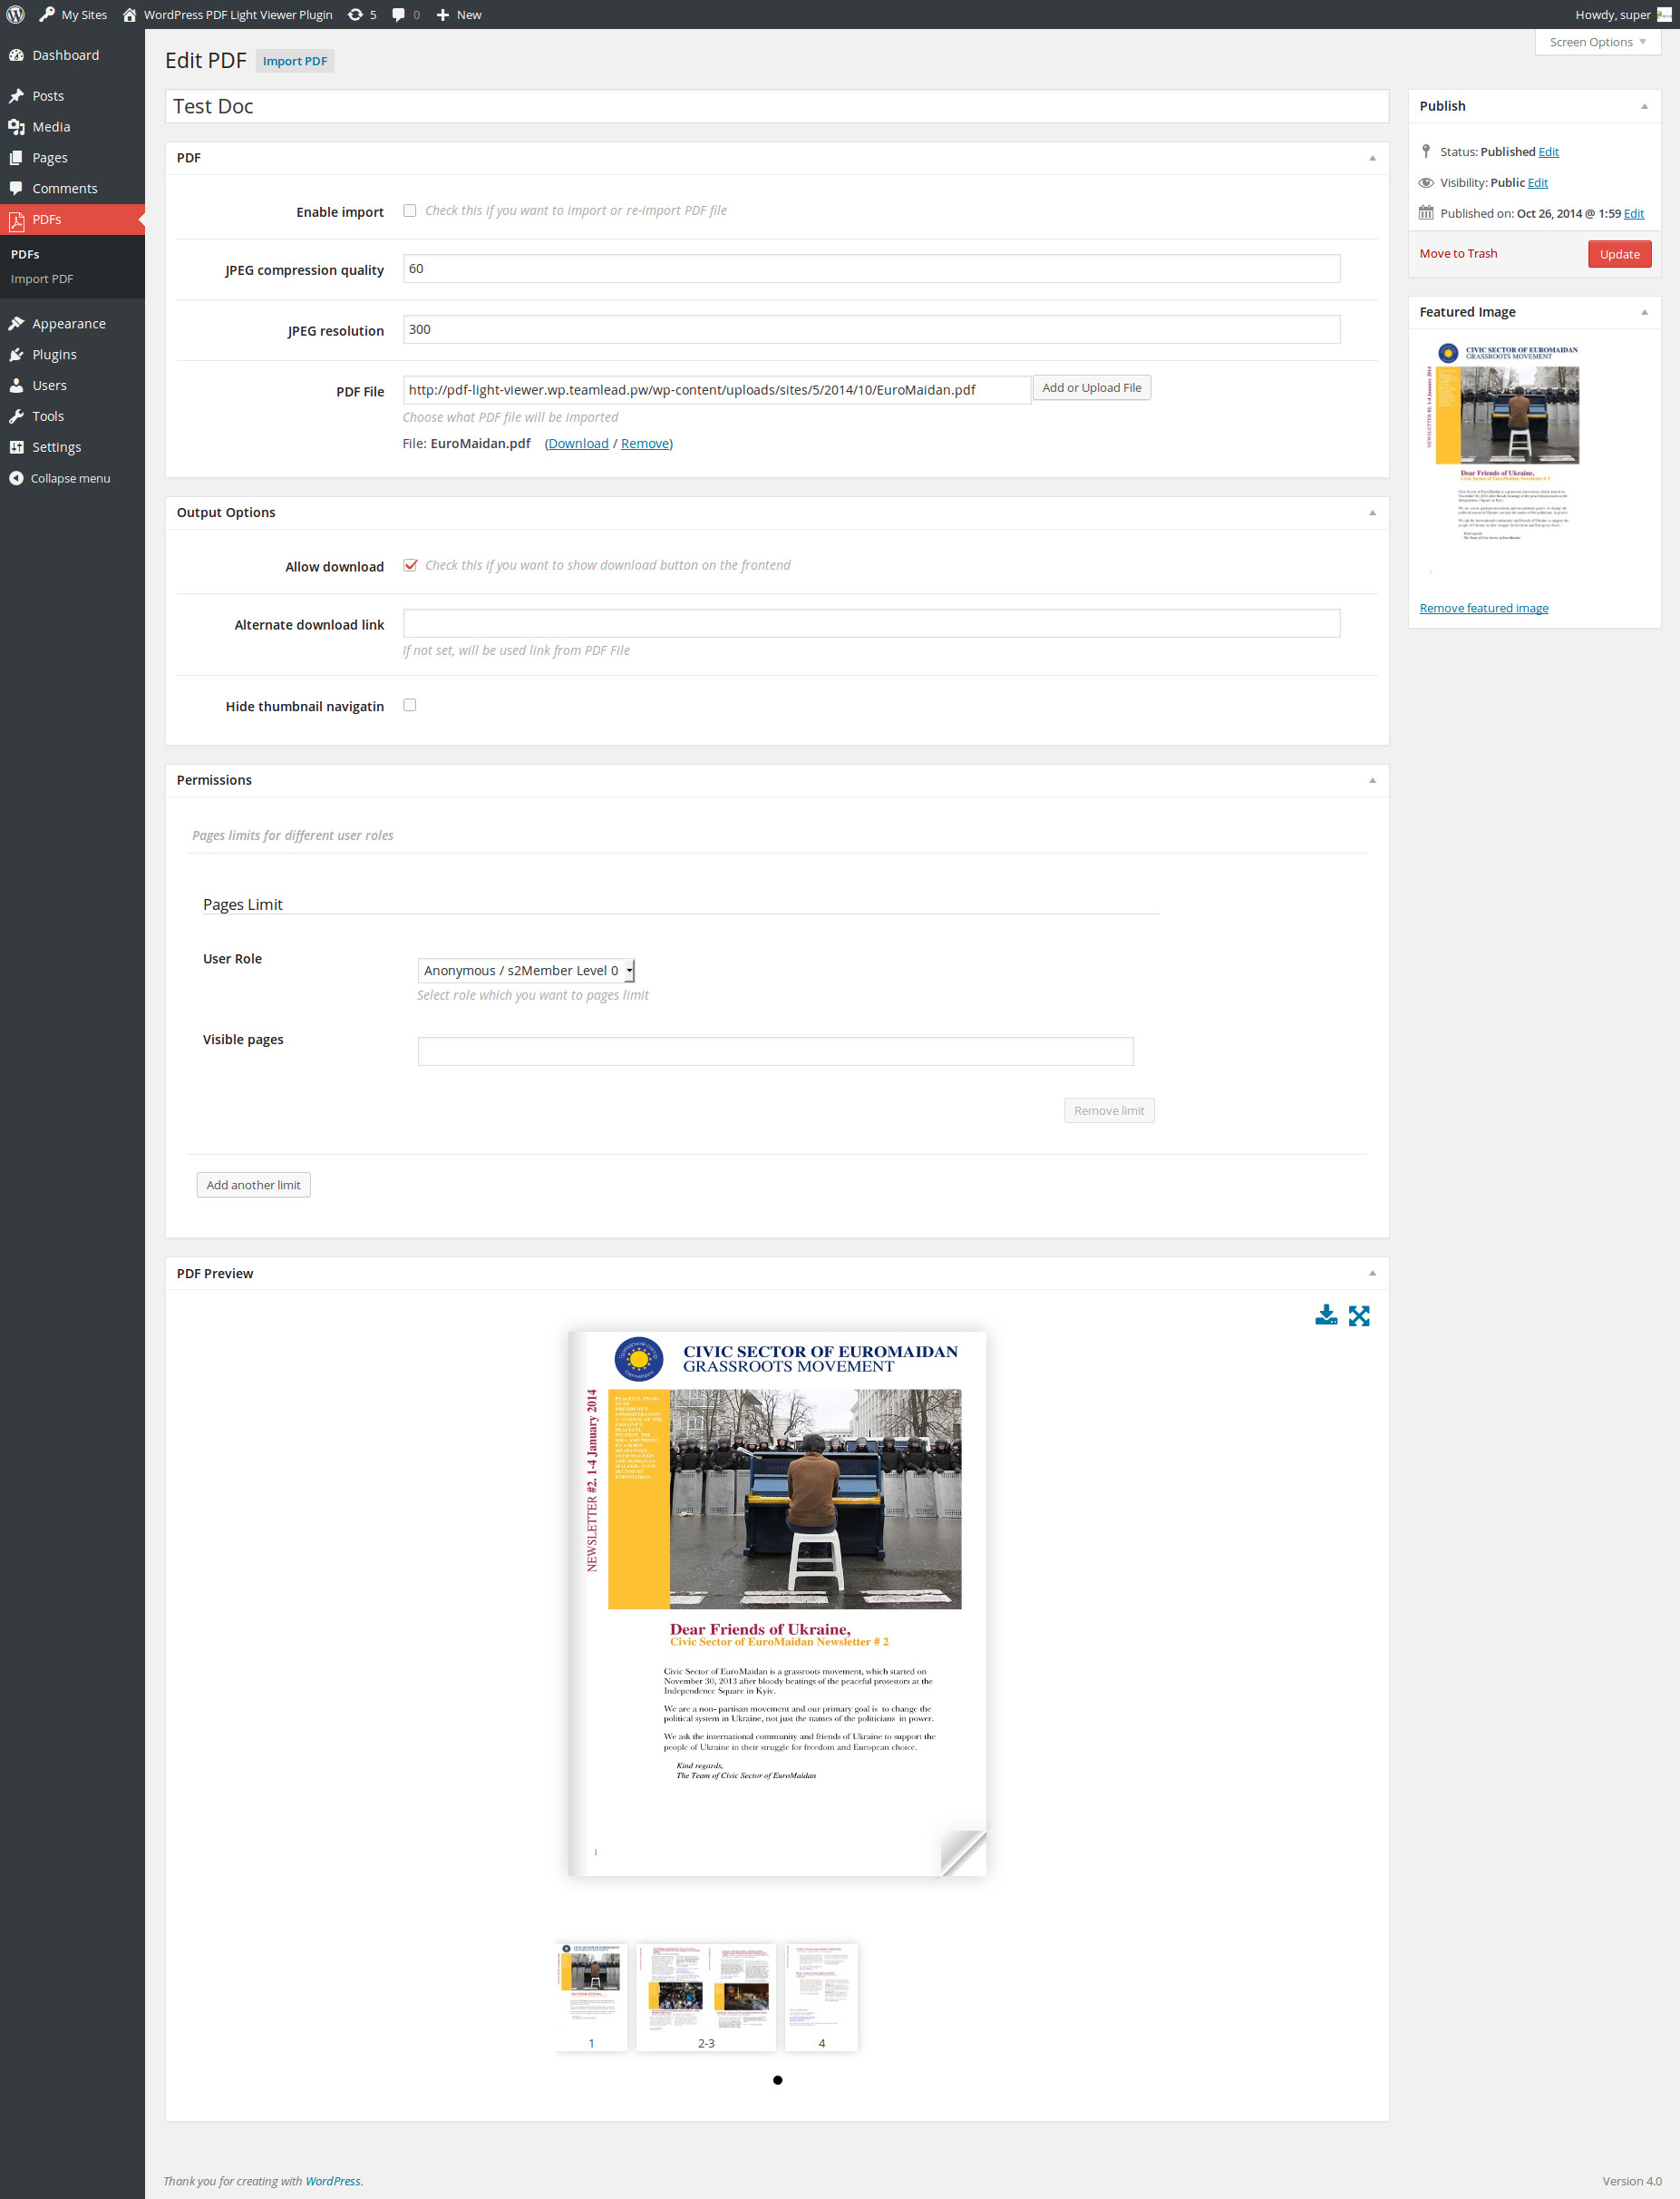This screenshot has height=2199, width=1680.
Task: Collapse the PDF metabox with its arrow
Action: pos(1372,158)
